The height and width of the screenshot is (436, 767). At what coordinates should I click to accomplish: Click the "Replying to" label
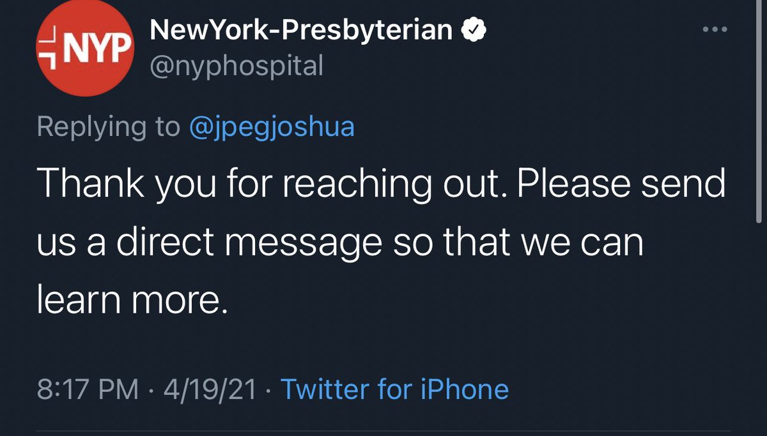point(109,126)
